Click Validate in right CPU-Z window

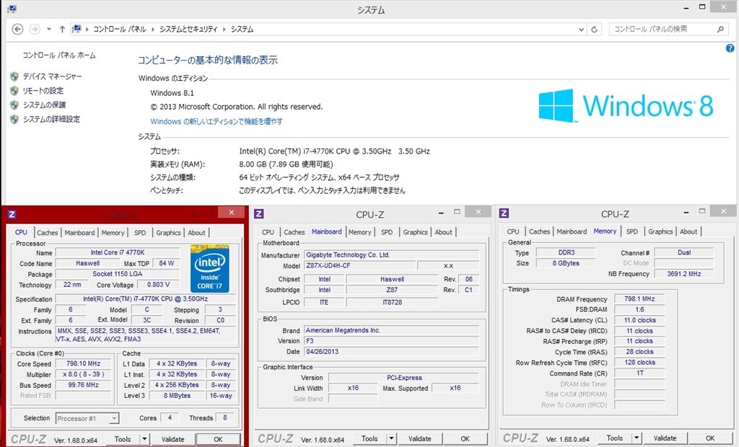point(665,438)
